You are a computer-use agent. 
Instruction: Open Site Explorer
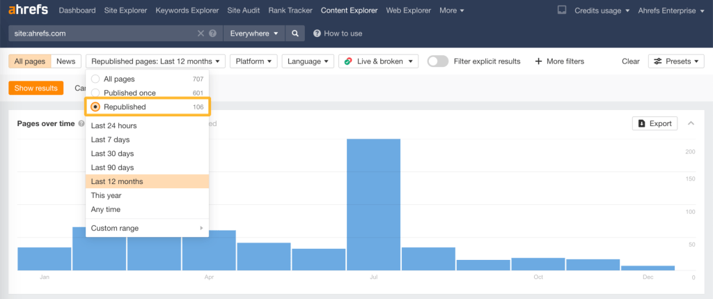125,10
